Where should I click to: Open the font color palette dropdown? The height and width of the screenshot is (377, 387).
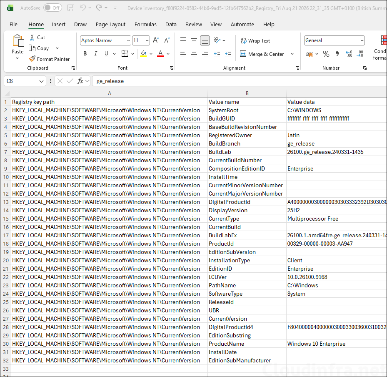(168, 54)
